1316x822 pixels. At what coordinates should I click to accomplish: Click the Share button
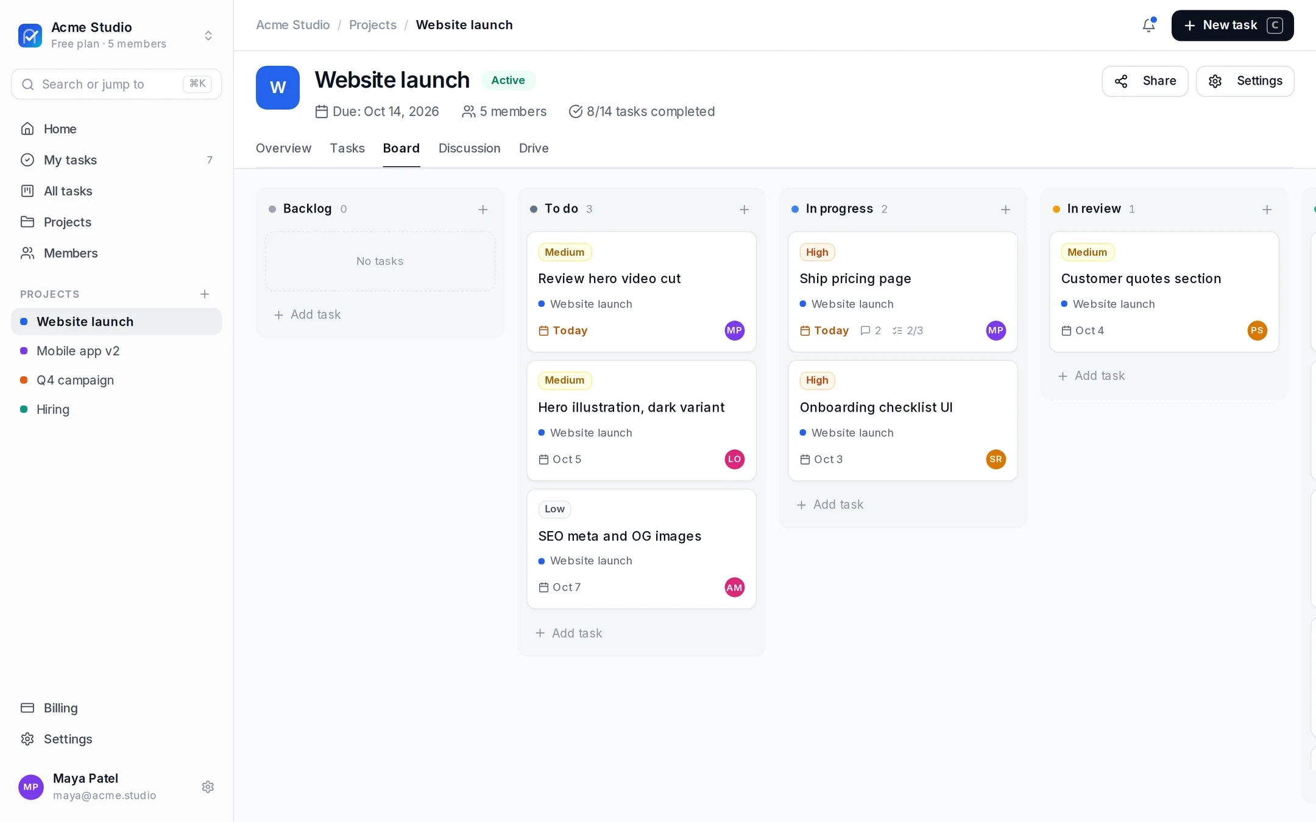coord(1145,81)
